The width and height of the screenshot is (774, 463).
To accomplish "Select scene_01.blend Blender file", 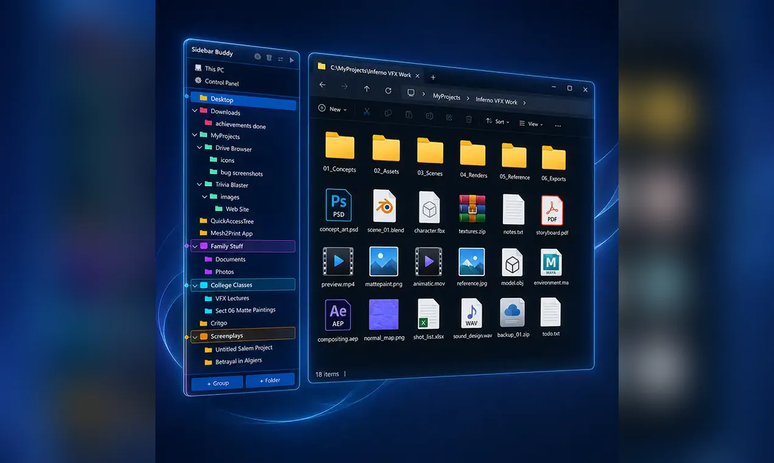I will 385,212.
